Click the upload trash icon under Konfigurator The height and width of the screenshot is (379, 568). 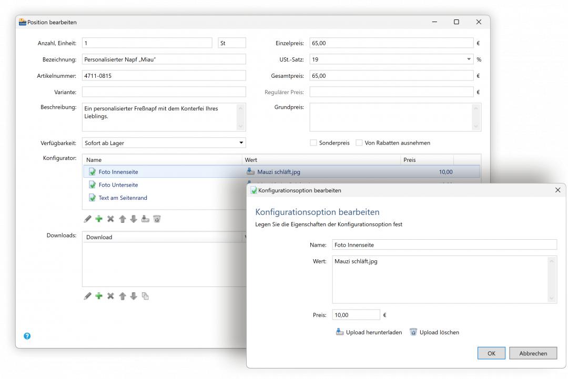tap(156, 219)
